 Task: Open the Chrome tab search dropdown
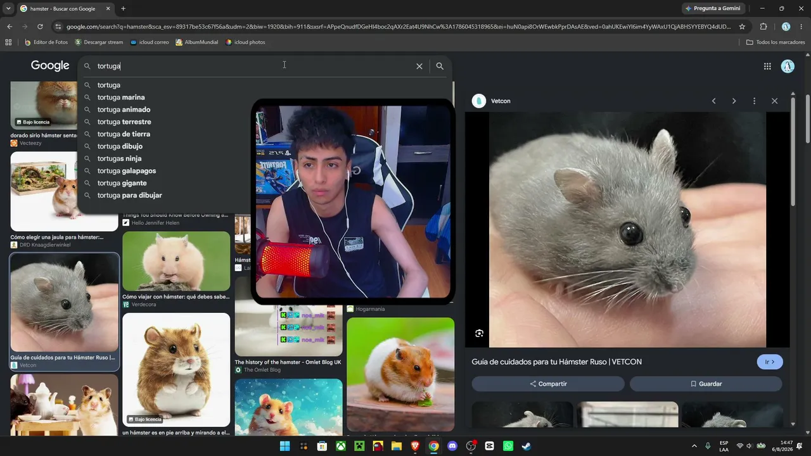(x=8, y=9)
